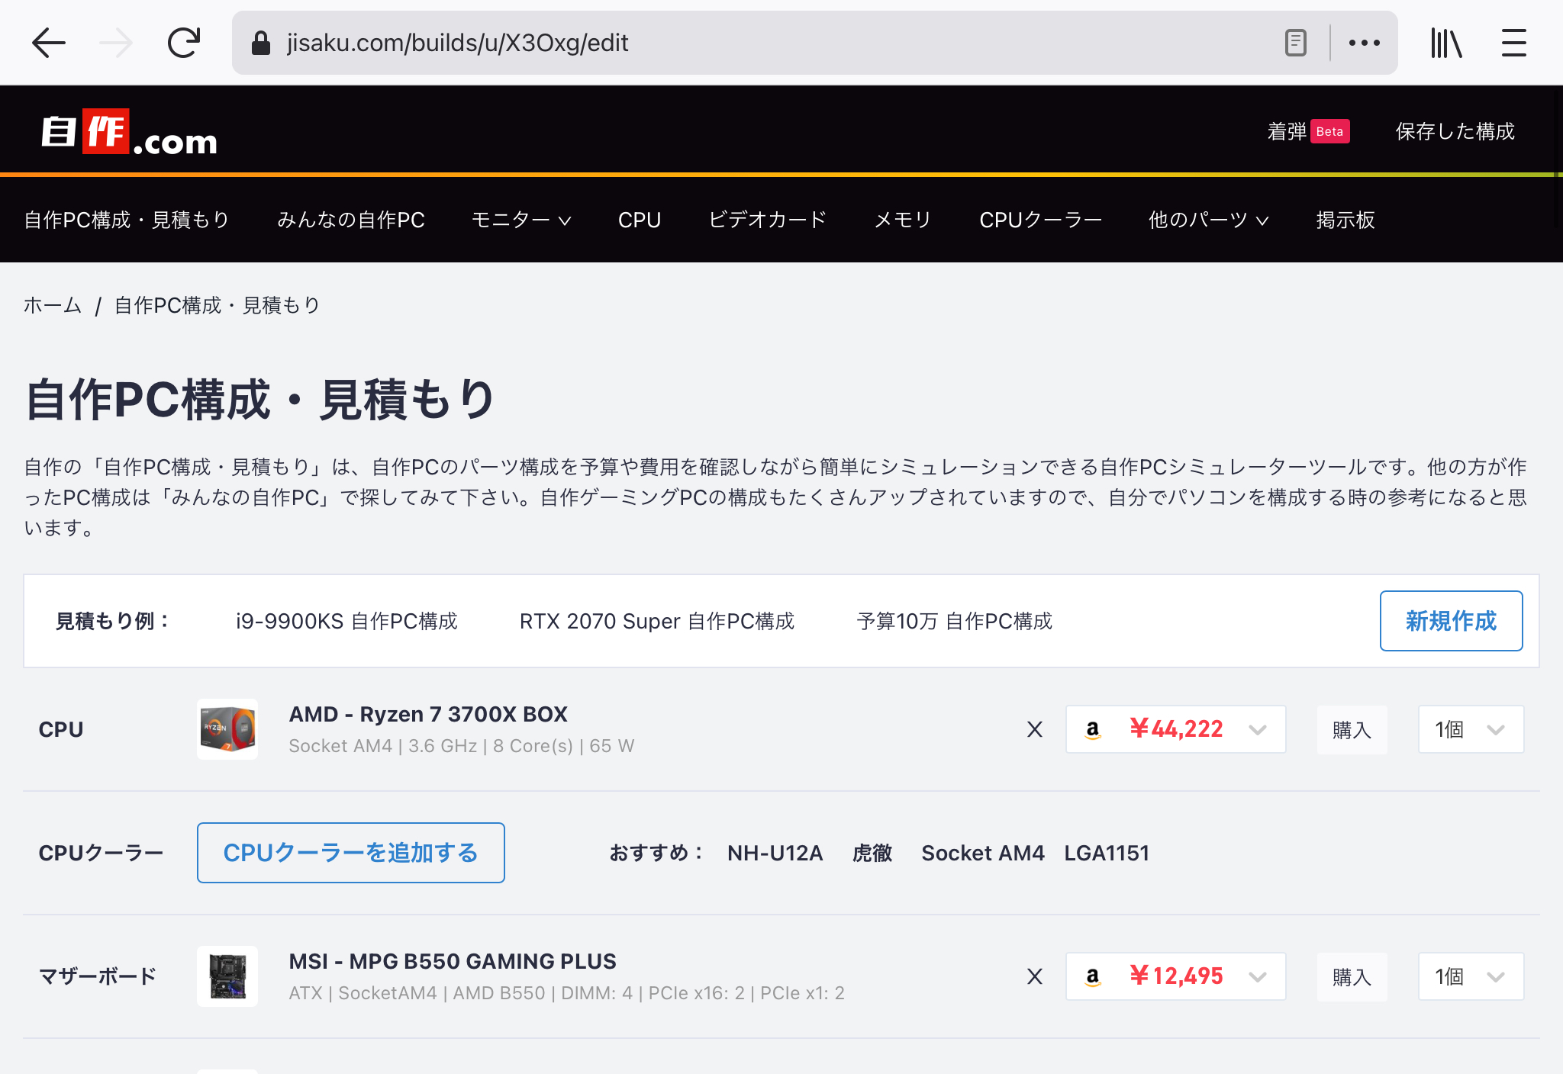Open the 着弾 Beta link
Viewport: 1563px width, 1074px height.
tap(1308, 131)
